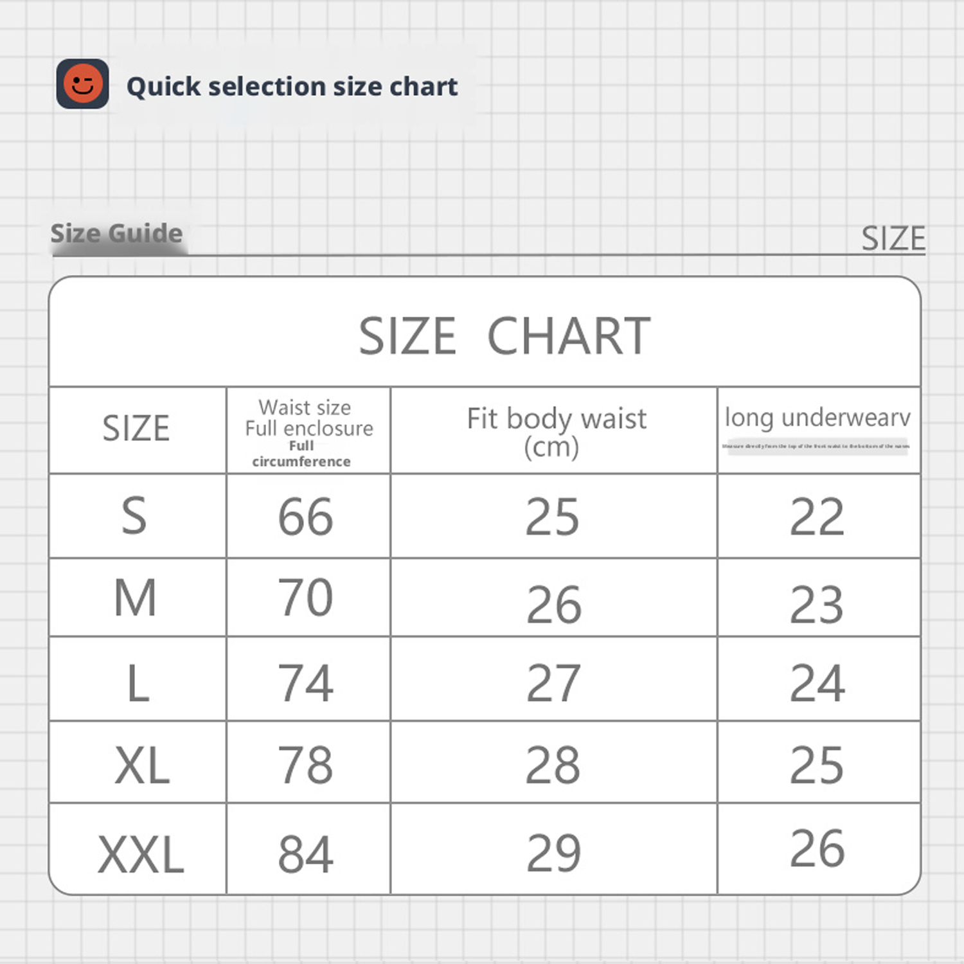This screenshot has height=964, width=964.
Task: Select the Size Guide label
Action: (116, 233)
